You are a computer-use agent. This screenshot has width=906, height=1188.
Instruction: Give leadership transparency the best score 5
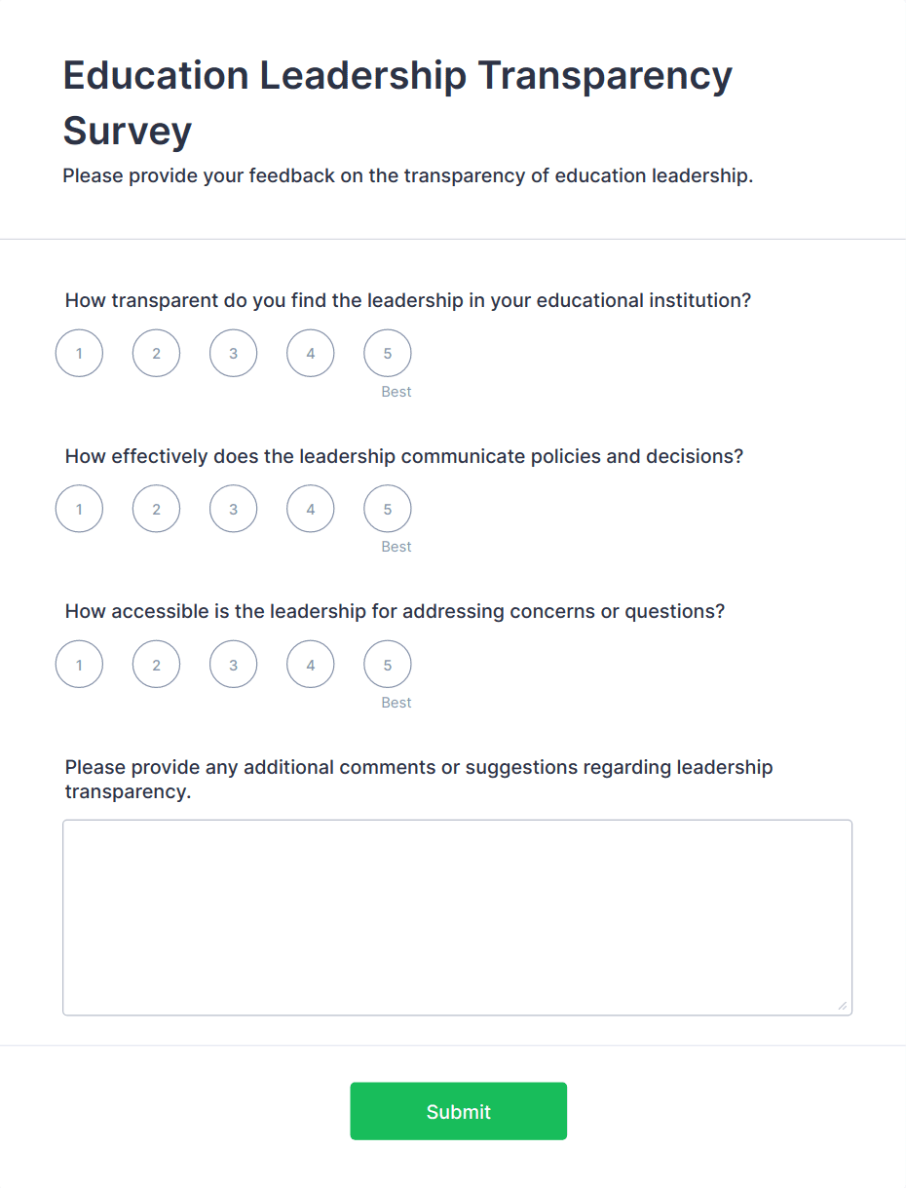[x=387, y=353]
